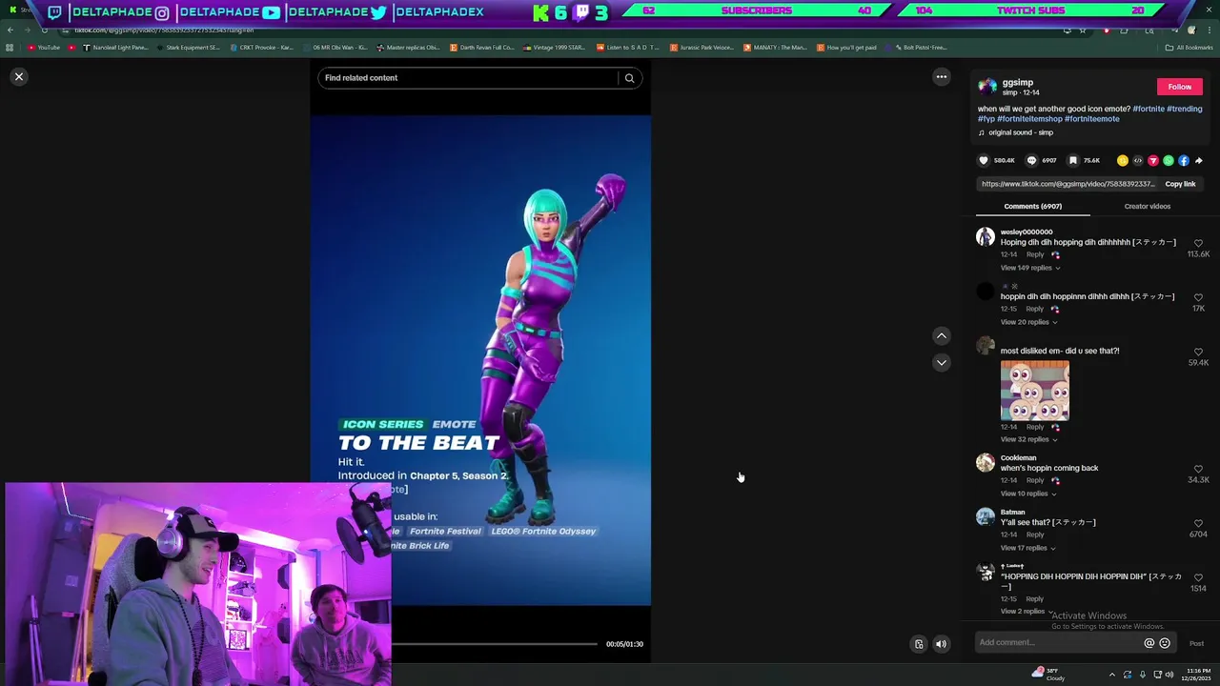
Task: Open the #fortniteemote hashtag
Action: 1092,119
